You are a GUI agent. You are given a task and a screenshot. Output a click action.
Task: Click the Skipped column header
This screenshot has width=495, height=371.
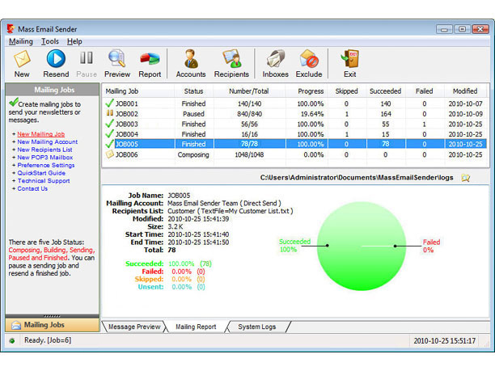click(347, 91)
